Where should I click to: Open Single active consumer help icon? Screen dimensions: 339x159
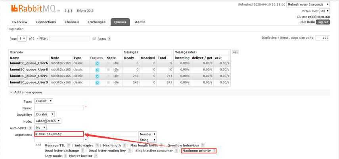pyautogui.click(x=176, y=151)
